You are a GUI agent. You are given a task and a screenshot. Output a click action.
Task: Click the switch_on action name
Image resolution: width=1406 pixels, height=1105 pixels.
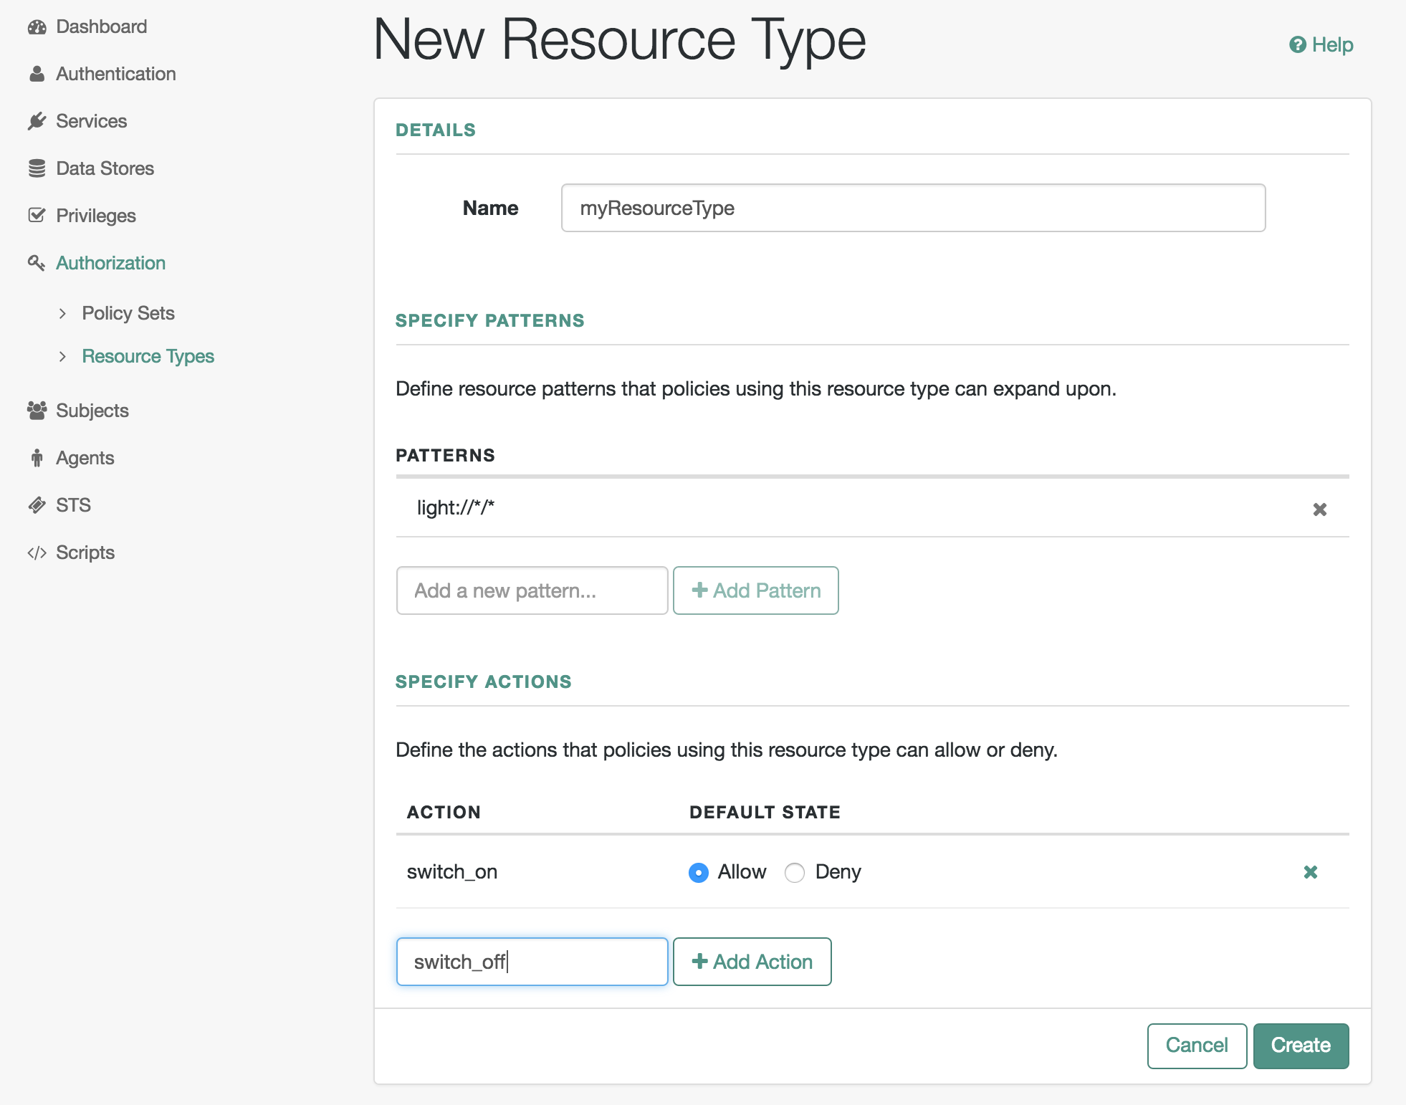click(452, 872)
